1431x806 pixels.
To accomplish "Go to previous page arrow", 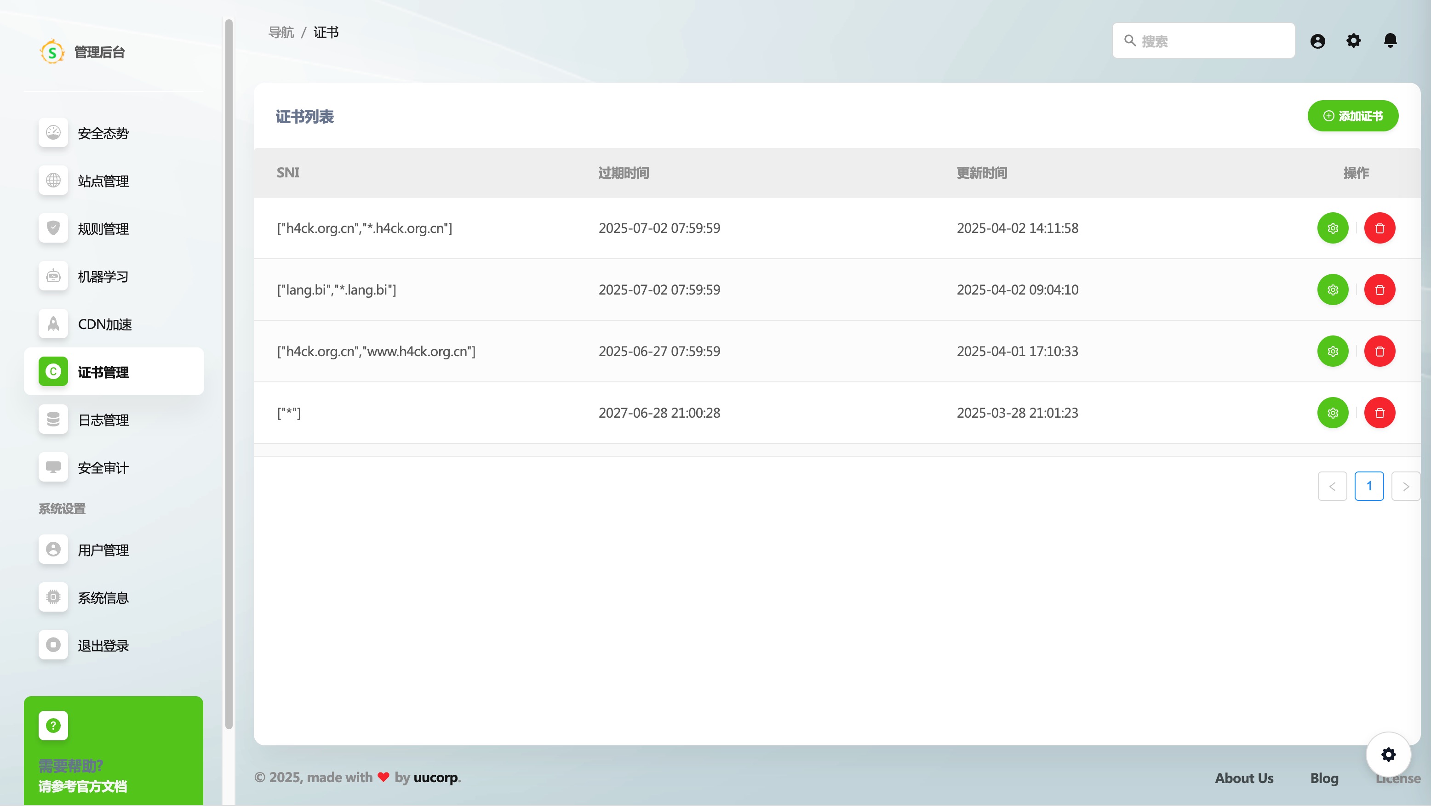I will (x=1332, y=486).
